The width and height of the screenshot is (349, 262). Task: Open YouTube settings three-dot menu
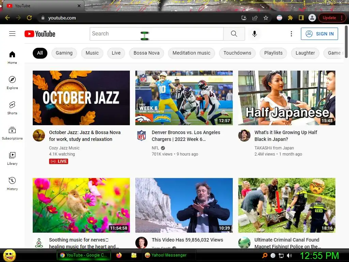pyautogui.click(x=291, y=34)
